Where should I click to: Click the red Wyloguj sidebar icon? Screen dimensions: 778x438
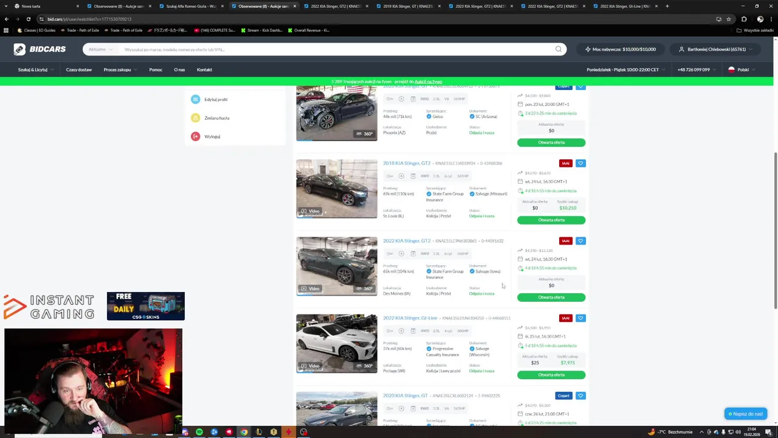coord(195,136)
